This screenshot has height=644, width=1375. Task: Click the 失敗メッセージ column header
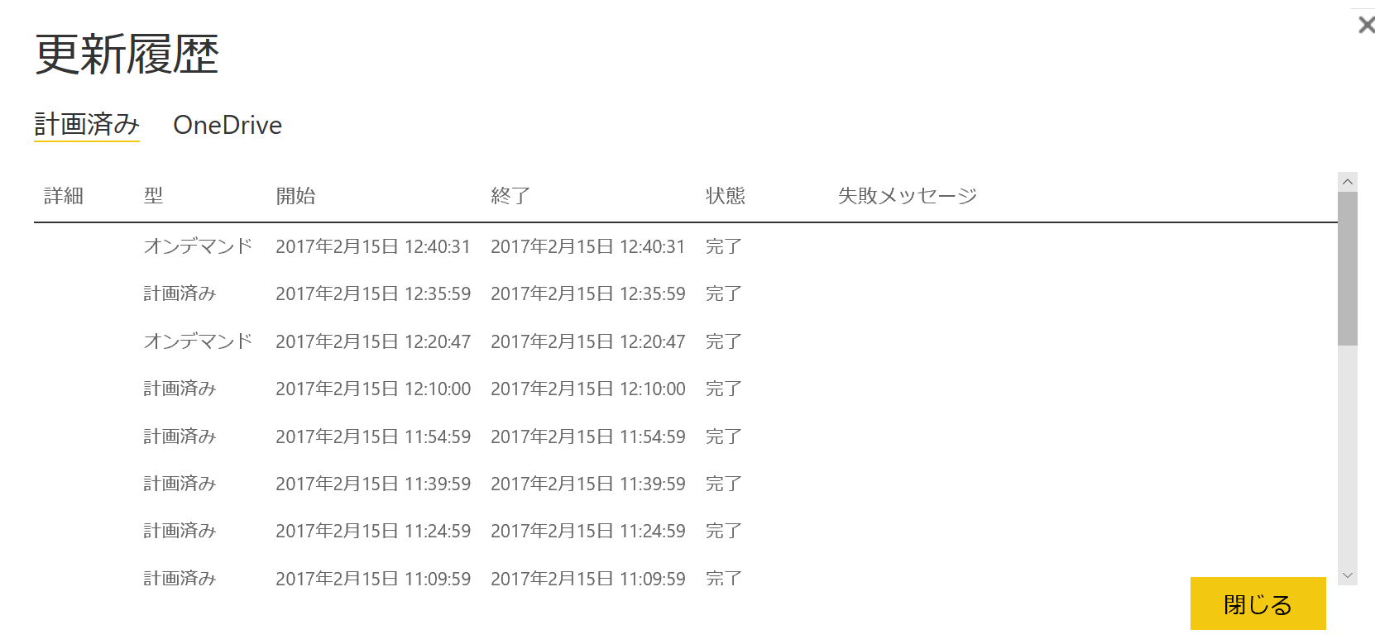907,195
